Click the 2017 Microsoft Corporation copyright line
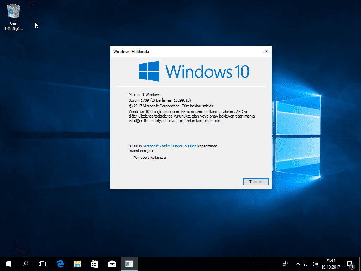Viewport: 361px width, 271px height. point(172,106)
